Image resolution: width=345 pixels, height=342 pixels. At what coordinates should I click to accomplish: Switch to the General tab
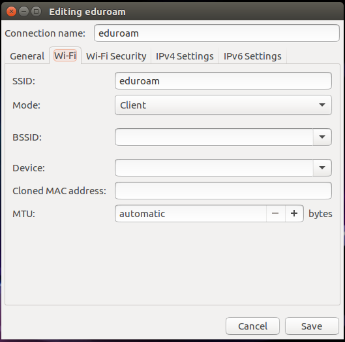(x=27, y=56)
